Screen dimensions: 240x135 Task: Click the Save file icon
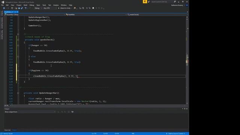click(19, 8)
